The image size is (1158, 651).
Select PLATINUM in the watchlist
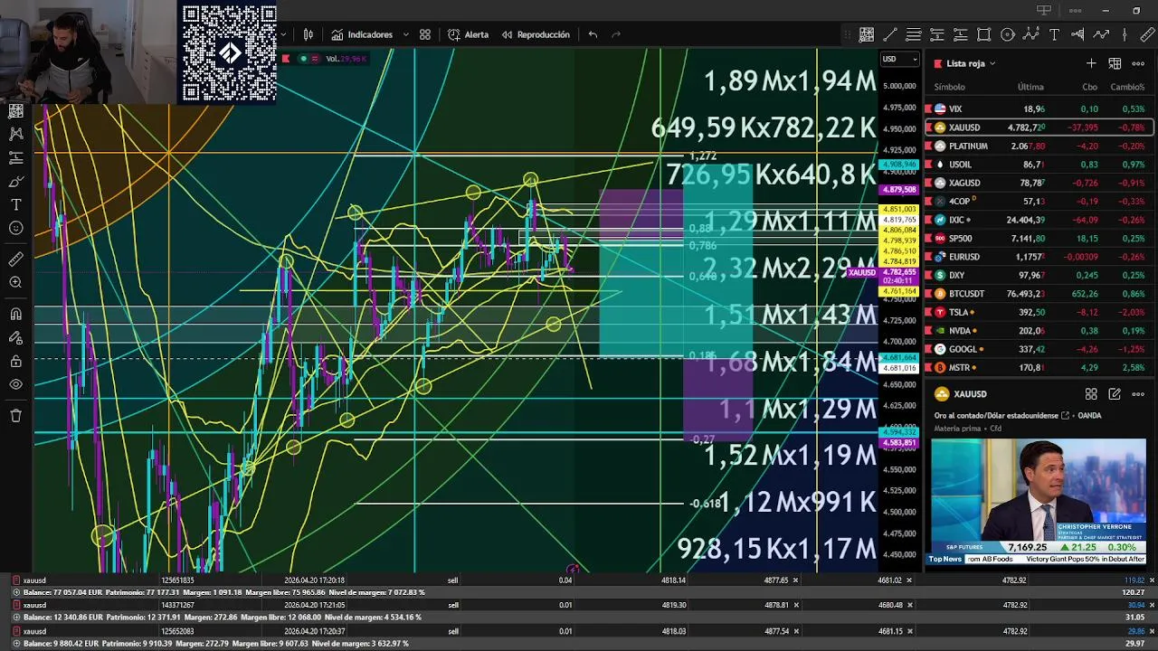click(1039, 146)
